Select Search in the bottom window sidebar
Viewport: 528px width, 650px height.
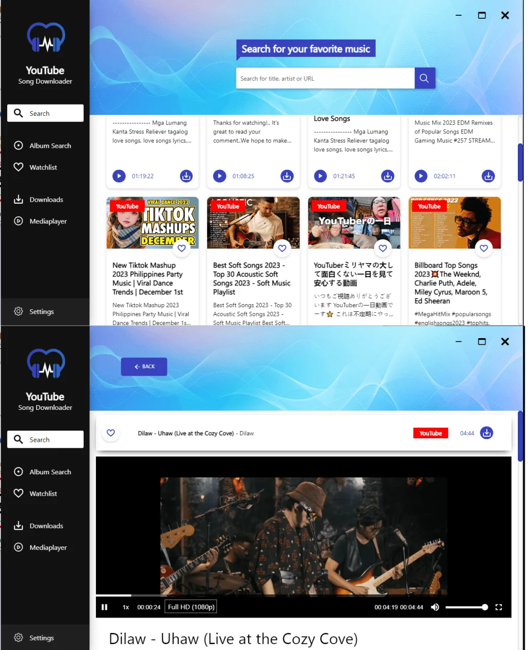(45, 440)
